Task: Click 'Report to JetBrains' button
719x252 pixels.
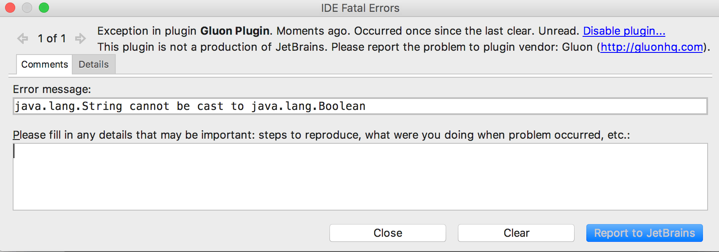Action: (644, 233)
